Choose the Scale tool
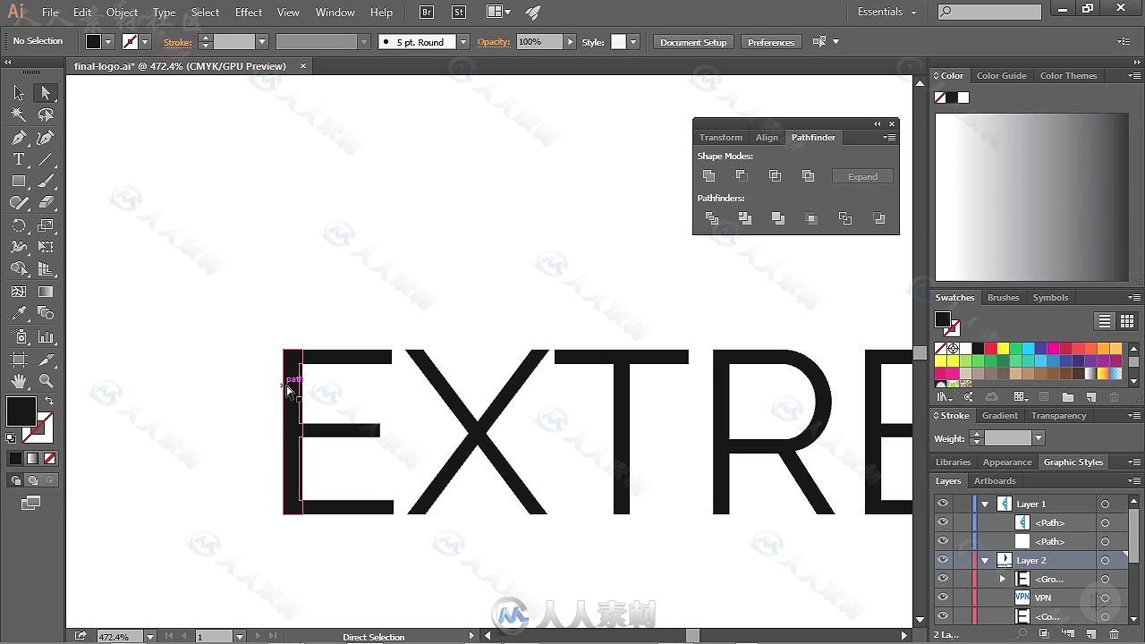This screenshot has height=644, width=1145. (x=46, y=225)
